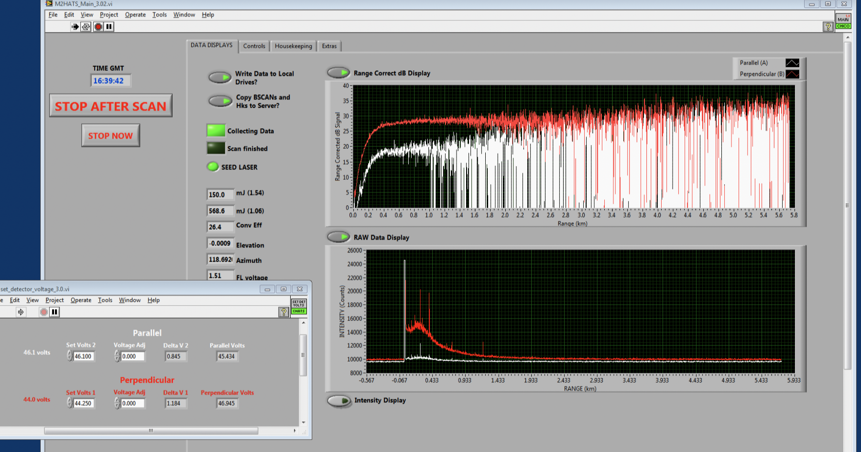
Task: Pause the M2HATS_Main VI execution
Action: click(x=109, y=27)
